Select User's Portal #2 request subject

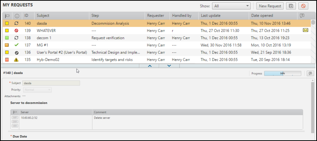point(62,52)
